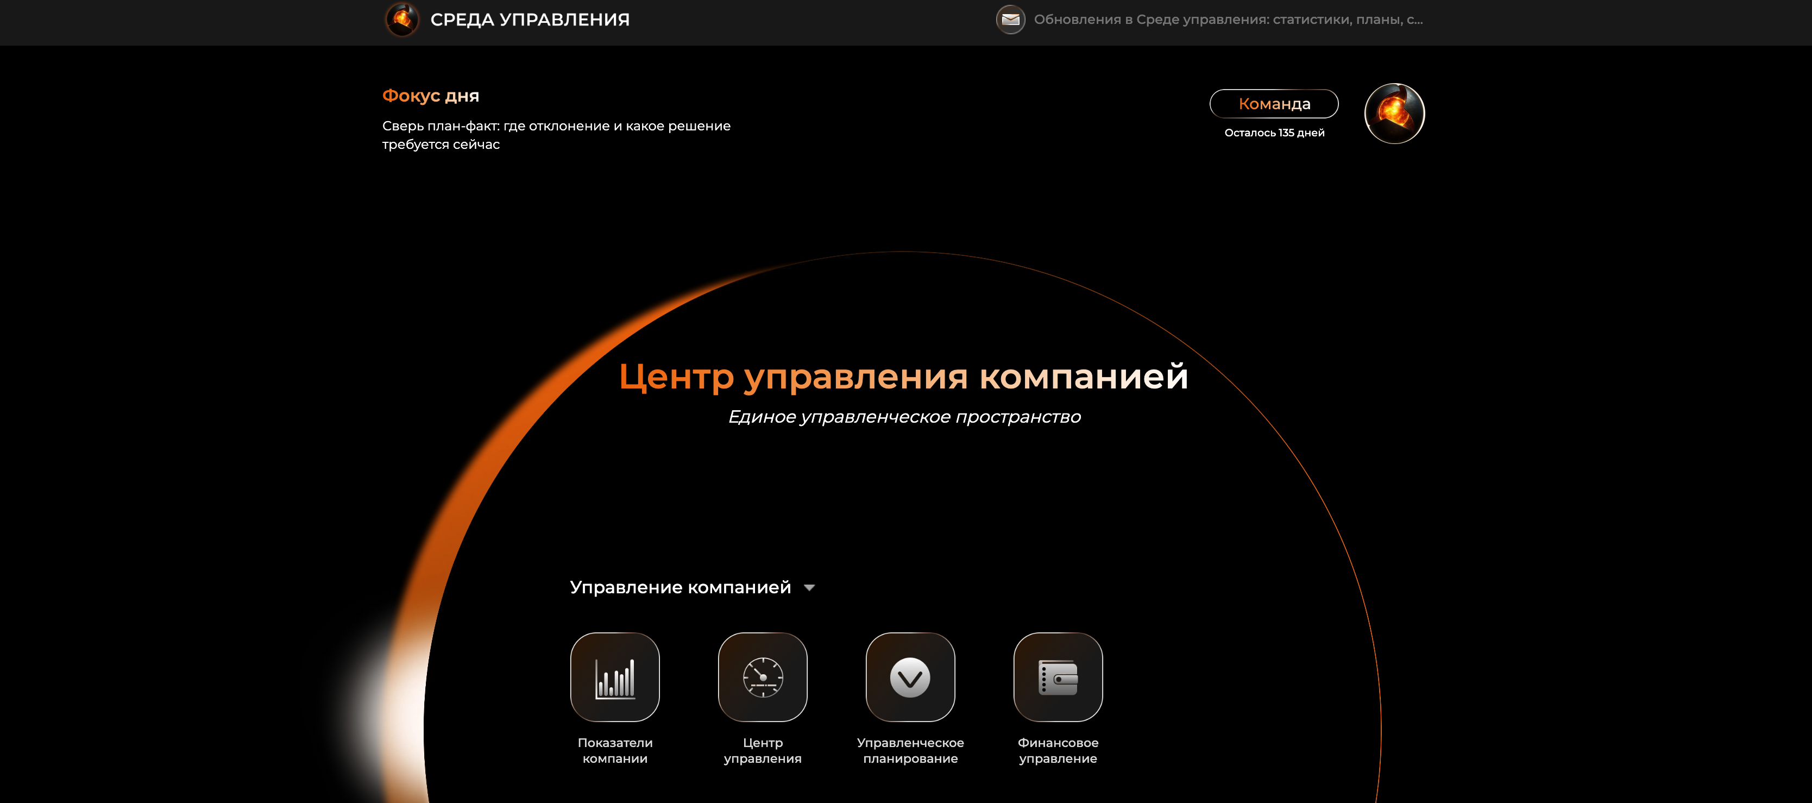The height and width of the screenshot is (803, 1812).
Task: Select the "Центр управления" speedometer icon
Action: pyautogui.click(x=763, y=677)
